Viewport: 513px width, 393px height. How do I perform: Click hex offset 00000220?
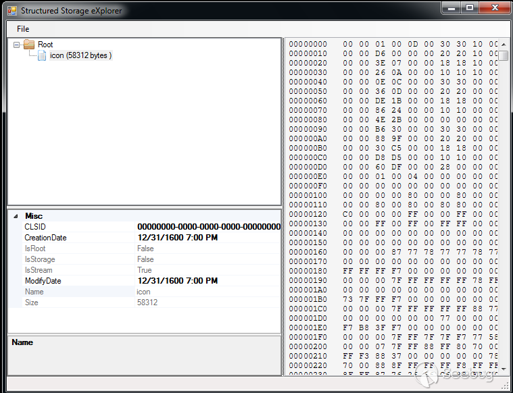click(308, 365)
